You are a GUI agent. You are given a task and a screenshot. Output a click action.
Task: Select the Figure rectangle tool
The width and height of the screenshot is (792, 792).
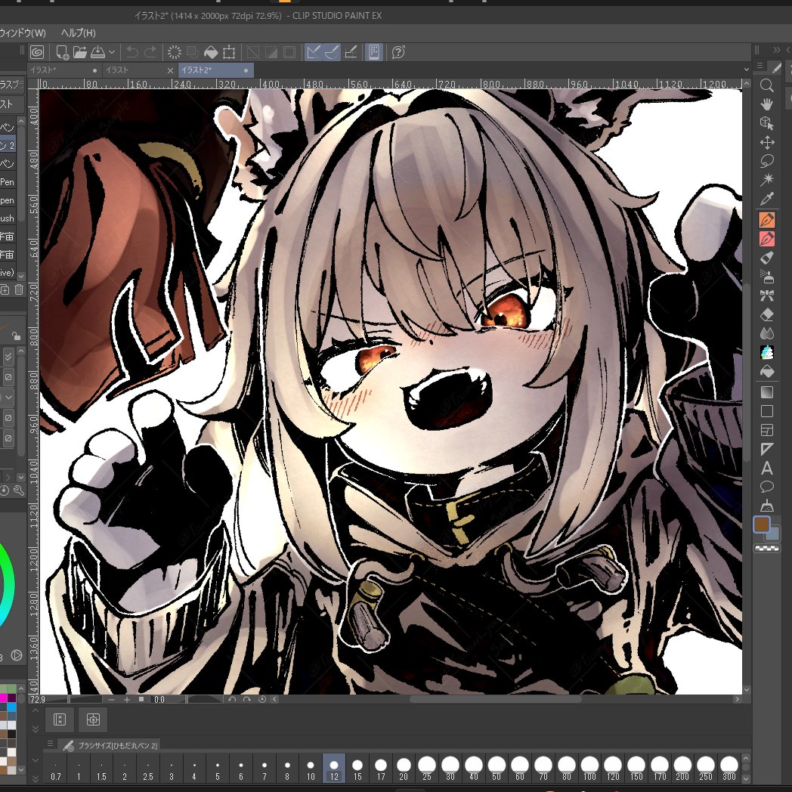[767, 412]
